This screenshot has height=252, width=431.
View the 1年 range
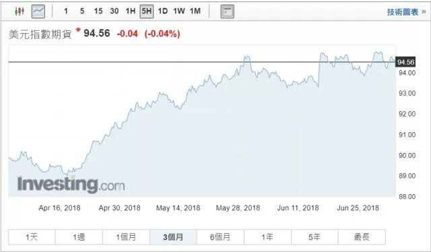point(267,237)
